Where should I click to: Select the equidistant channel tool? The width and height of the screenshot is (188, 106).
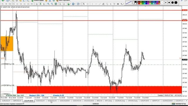pyautogui.click(x=103, y=4)
